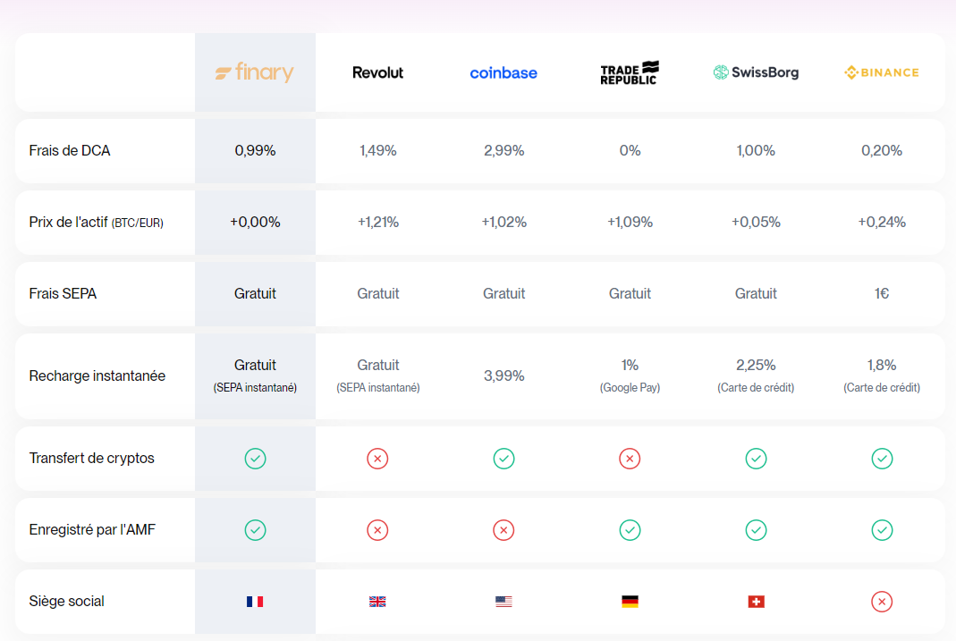Click Finary's 0,99% DCA fee value
This screenshot has height=641, width=956.
pyautogui.click(x=255, y=151)
